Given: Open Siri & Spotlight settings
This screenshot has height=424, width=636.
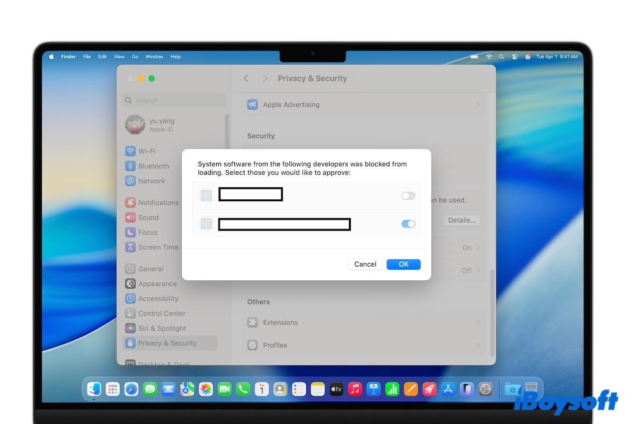Looking at the screenshot, I should click(x=162, y=328).
